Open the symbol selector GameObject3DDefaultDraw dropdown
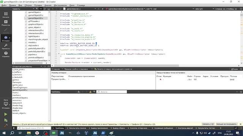The width and height of the screenshot is (243, 136). click(150, 9)
